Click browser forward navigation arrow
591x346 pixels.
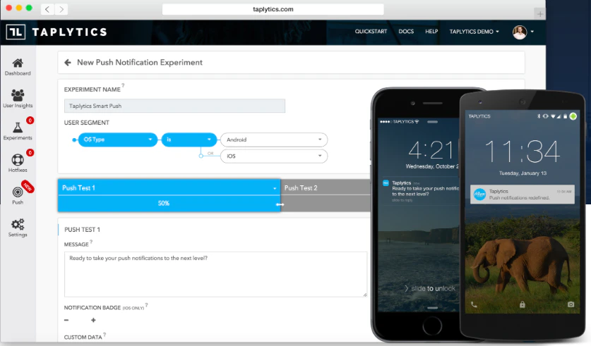click(x=61, y=9)
